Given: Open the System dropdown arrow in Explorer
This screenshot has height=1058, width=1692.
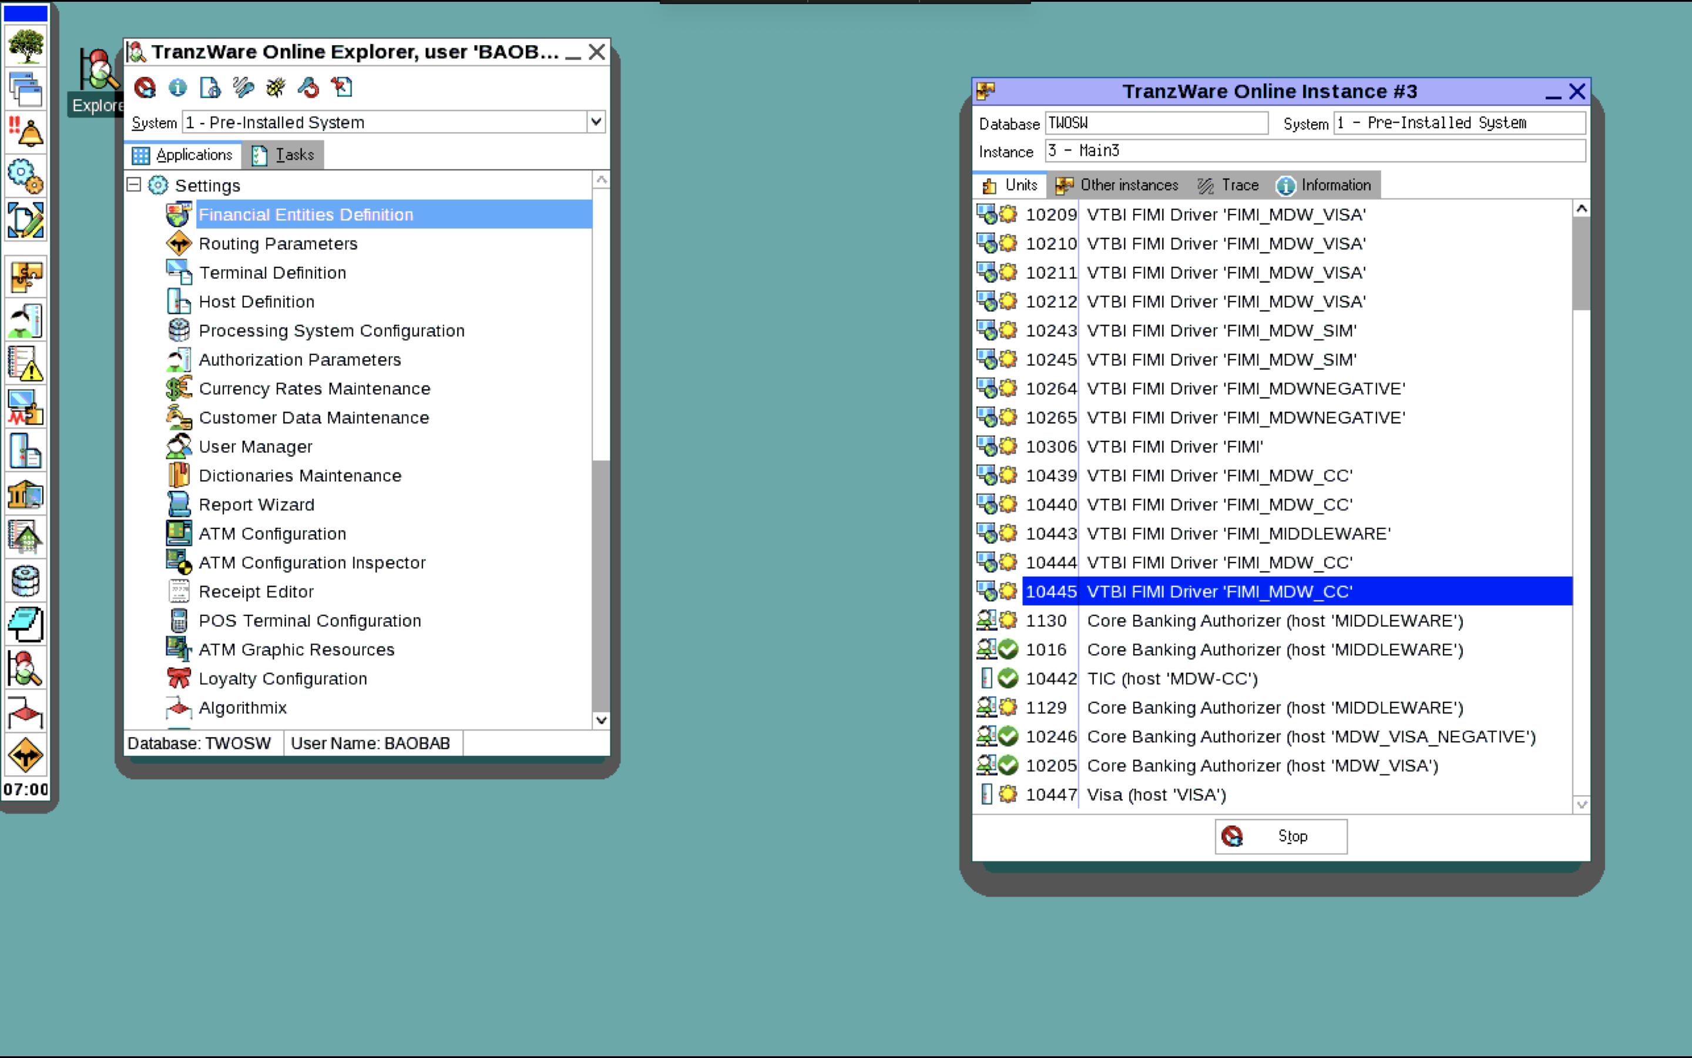Looking at the screenshot, I should click(596, 122).
